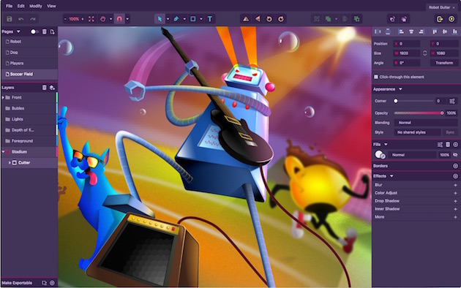Image resolution: width=461 pixels, height=288 pixels.
Task: Open the View menu
Action: [51, 6]
